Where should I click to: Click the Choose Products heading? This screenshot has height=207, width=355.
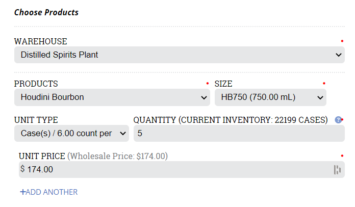[x=46, y=12]
